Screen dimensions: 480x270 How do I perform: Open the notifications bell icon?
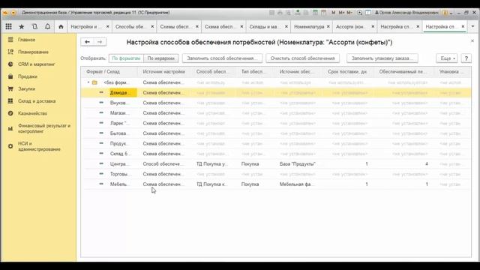(47, 27)
